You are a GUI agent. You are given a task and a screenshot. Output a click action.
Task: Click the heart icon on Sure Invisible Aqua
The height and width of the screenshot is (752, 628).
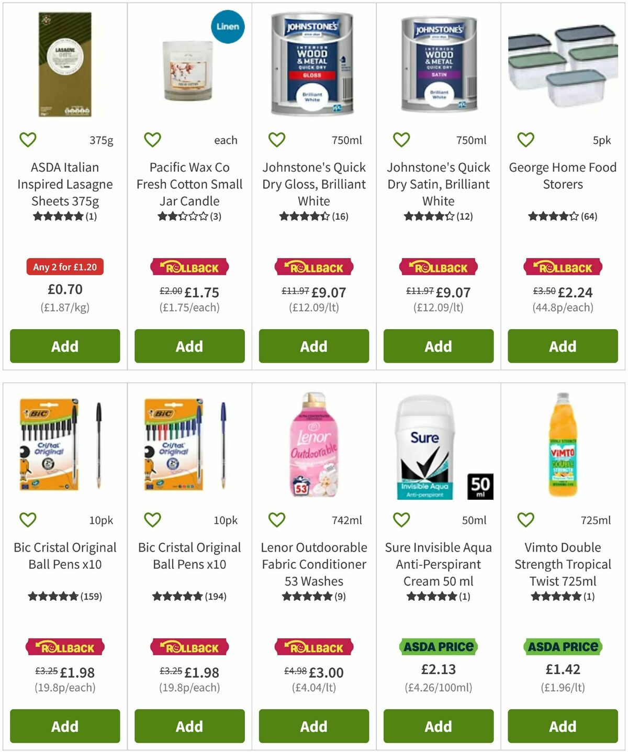pos(401,520)
